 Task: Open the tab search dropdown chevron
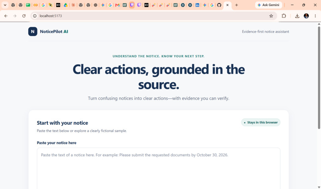pyautogui.click(x=5, y=5)
